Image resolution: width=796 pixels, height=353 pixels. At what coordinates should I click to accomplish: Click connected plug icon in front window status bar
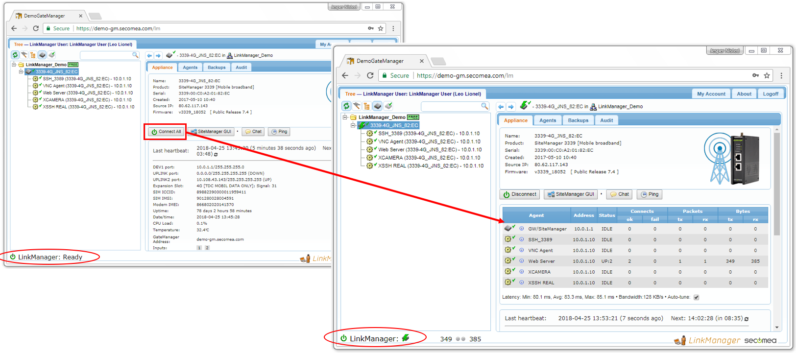tap(406, 338)
